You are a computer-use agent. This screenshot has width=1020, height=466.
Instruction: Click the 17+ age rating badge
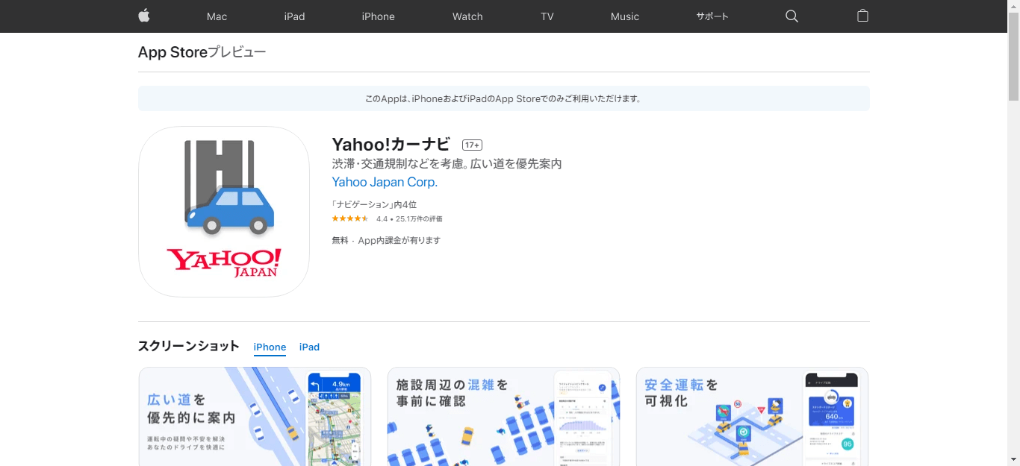pyautogui.click(x=471, y=145)
